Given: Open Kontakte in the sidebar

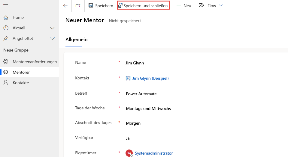Looking at the screenshot, I should [29, 83].
